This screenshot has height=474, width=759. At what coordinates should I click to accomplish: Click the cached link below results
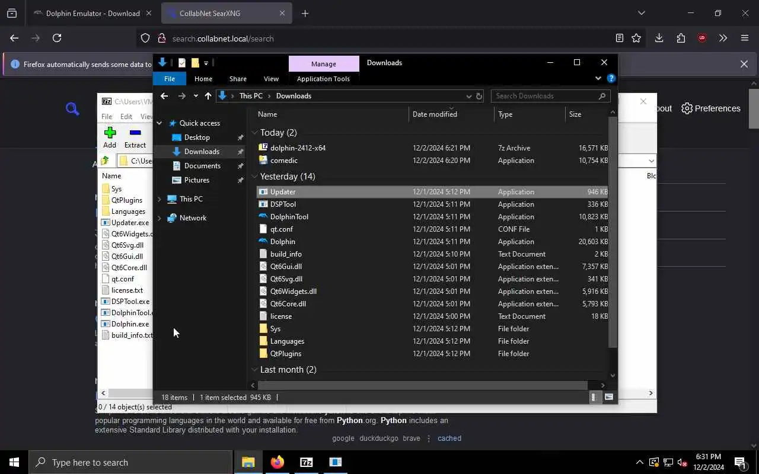(x=449, y=438)
